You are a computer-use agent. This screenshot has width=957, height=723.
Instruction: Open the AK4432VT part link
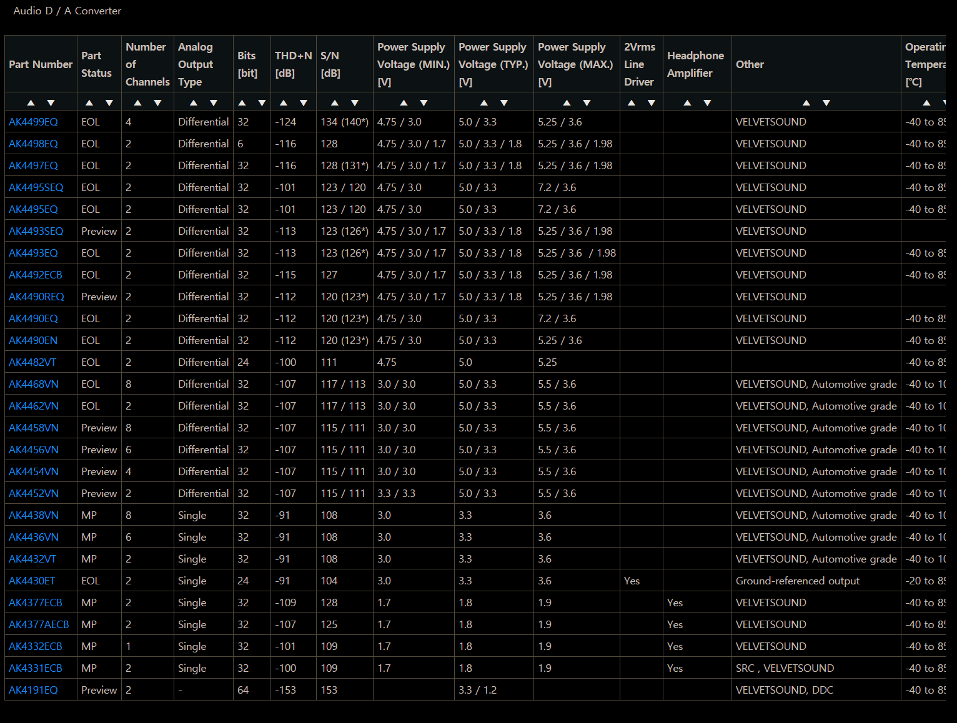click(32, 559)
